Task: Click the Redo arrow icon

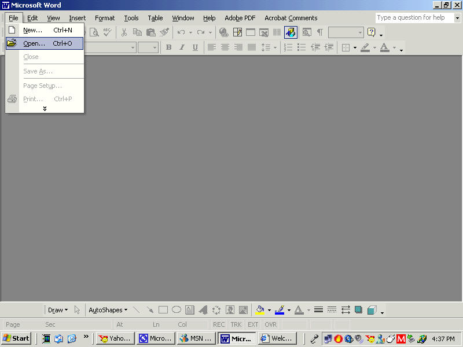Action: click(x=201, y=32)
